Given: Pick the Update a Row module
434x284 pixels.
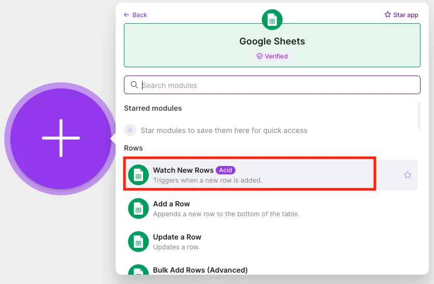Looking at the screenshot, I should (271, 242).
